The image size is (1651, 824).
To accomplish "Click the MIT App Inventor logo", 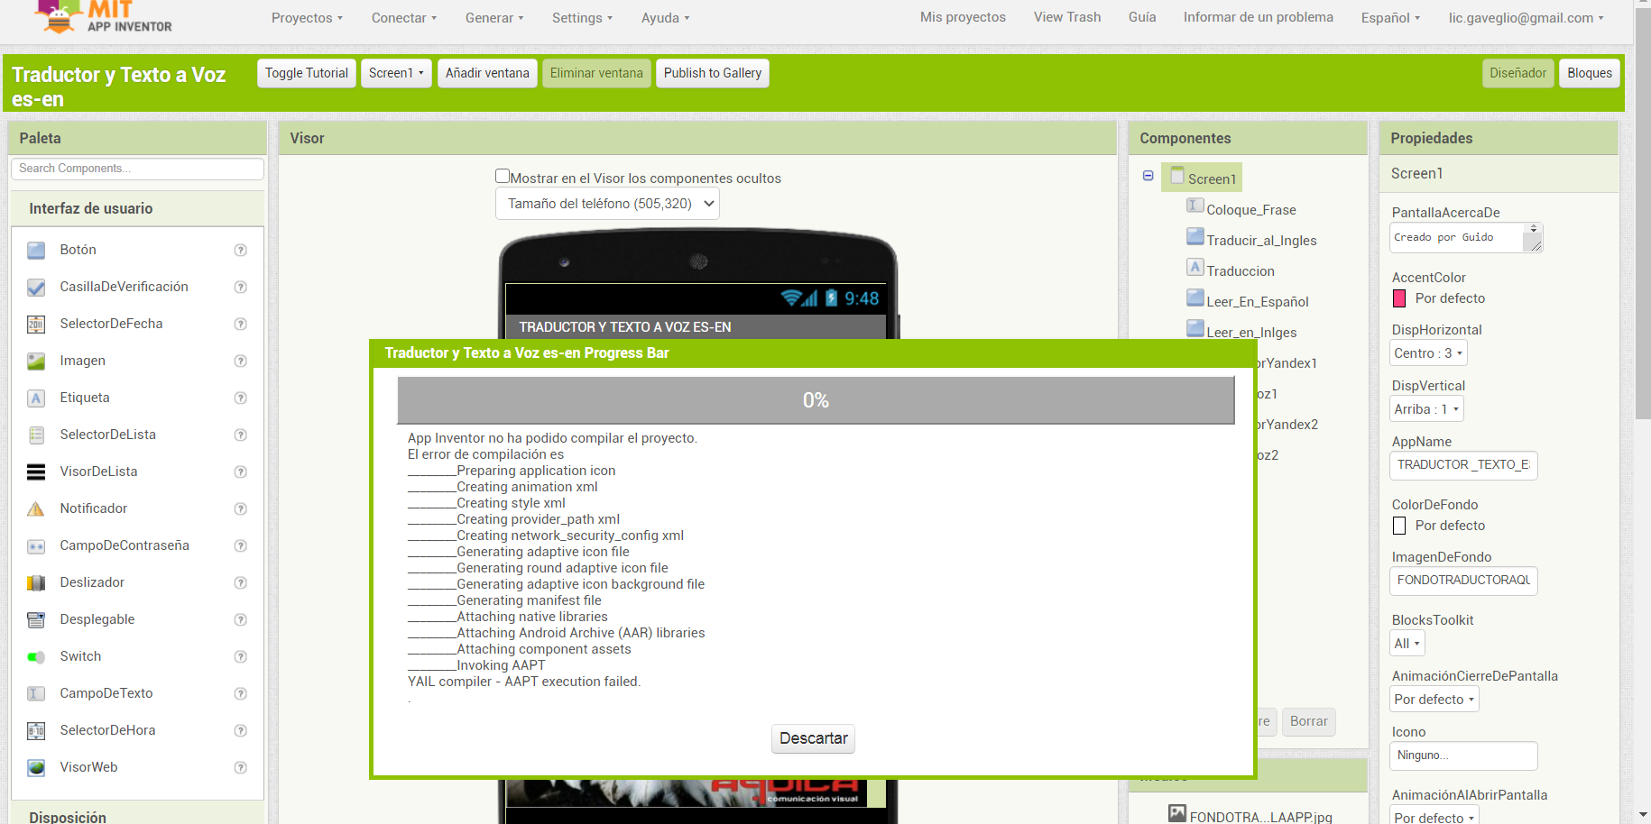I will 103,17.
